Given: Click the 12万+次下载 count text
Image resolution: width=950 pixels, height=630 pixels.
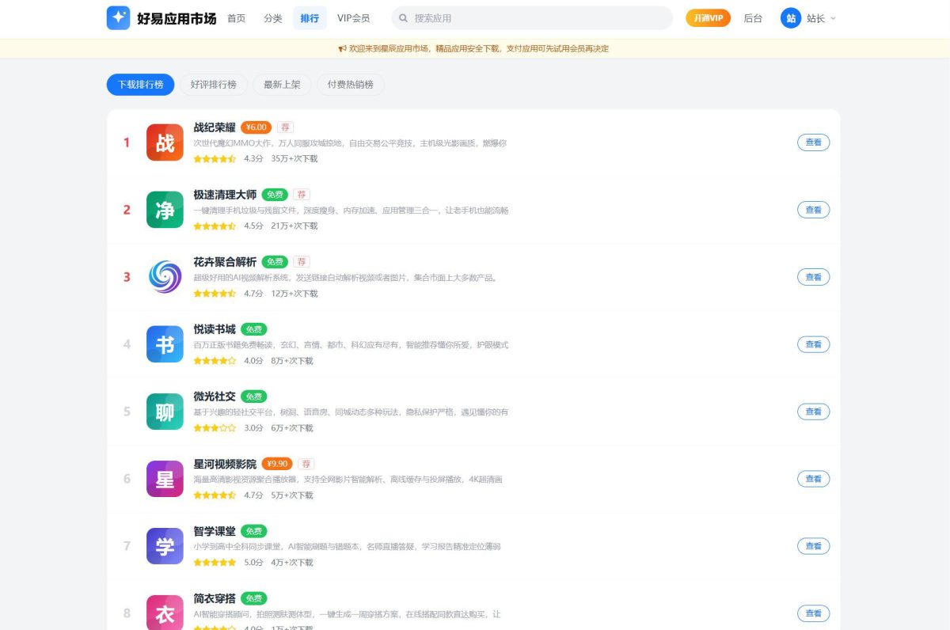Looking at the screenshot, I should tap(294, 294).
